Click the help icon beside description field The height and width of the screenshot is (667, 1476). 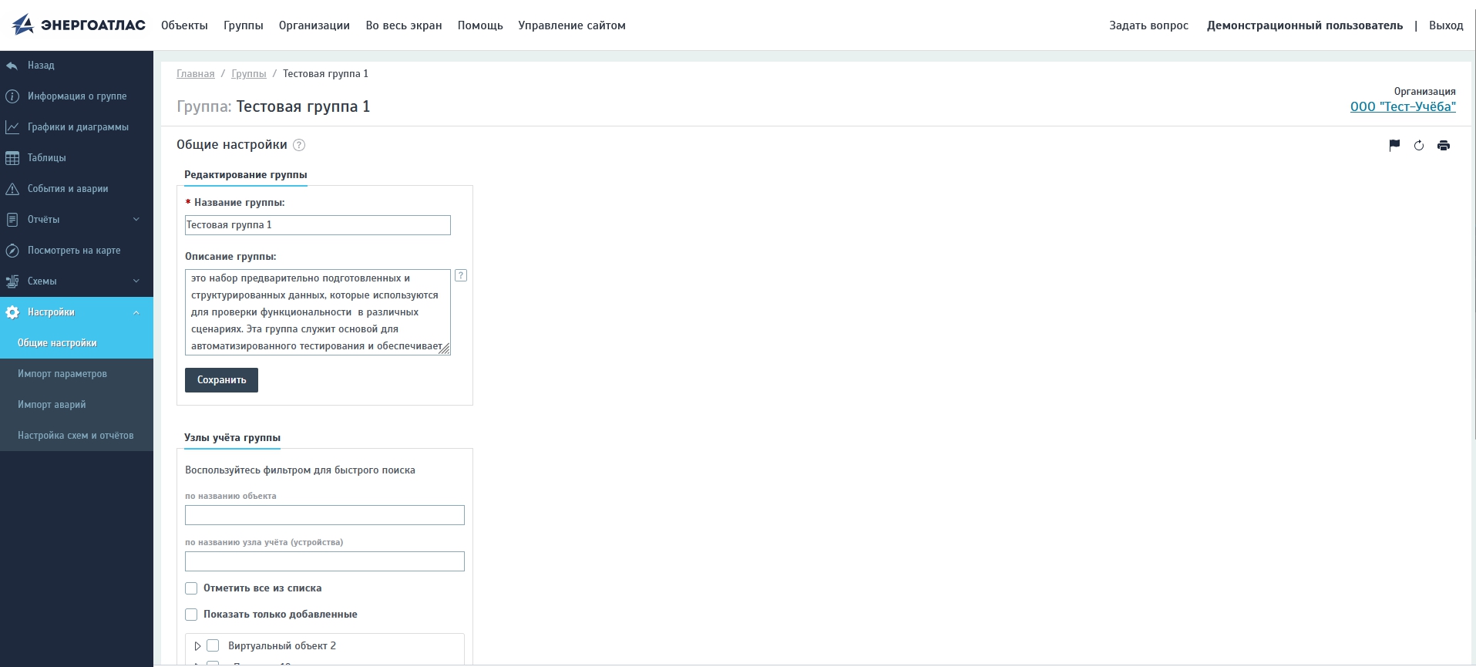point(461,275)
